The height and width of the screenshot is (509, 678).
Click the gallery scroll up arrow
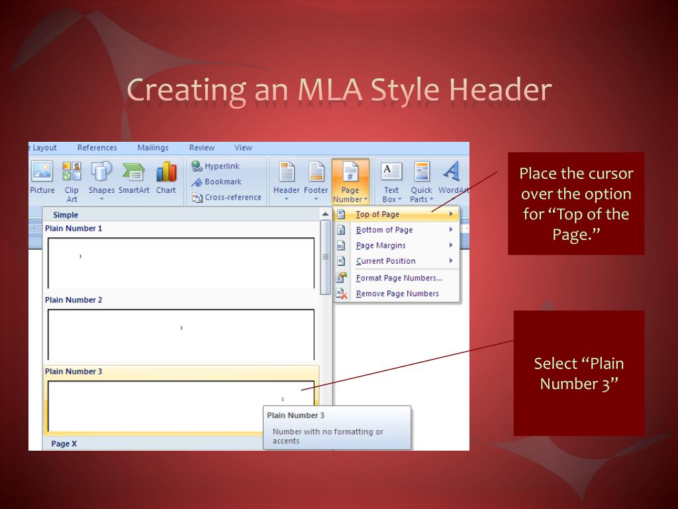pos(325,214)
